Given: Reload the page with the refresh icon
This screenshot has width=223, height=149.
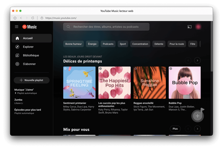Looking at the screenshot, I should 33,18.
